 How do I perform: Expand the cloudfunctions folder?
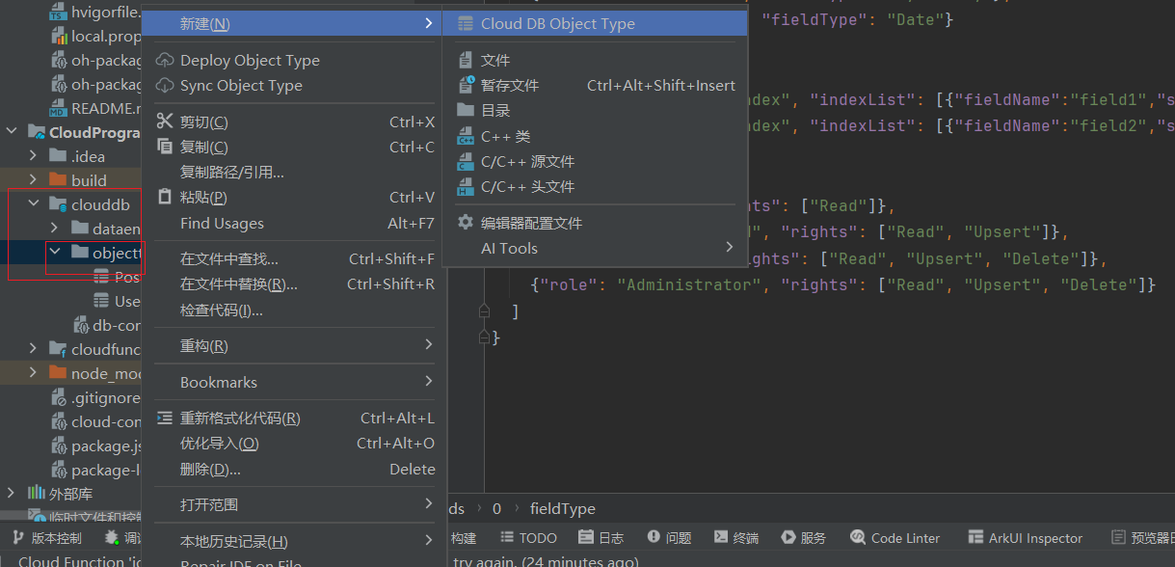[34, 348]
